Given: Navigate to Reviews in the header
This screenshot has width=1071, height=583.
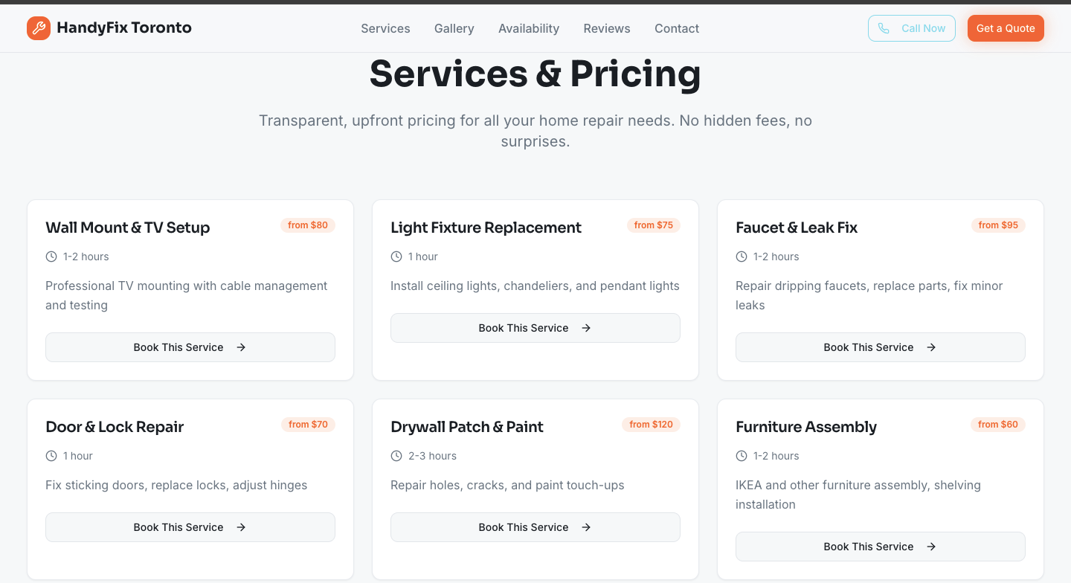Looking at the screenshot, I should [607, 28].
